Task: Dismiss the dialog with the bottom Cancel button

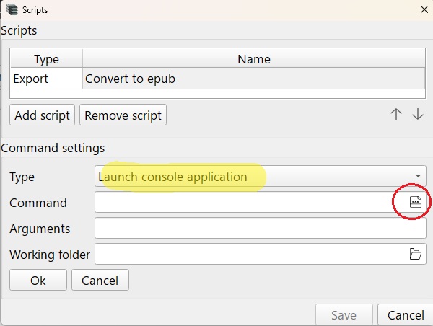Action: coord(405,314)
